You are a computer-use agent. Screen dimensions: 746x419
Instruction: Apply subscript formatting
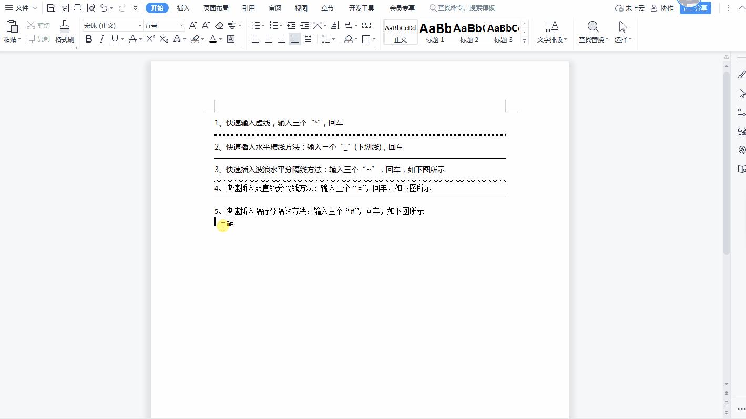[x=163, y=38]
